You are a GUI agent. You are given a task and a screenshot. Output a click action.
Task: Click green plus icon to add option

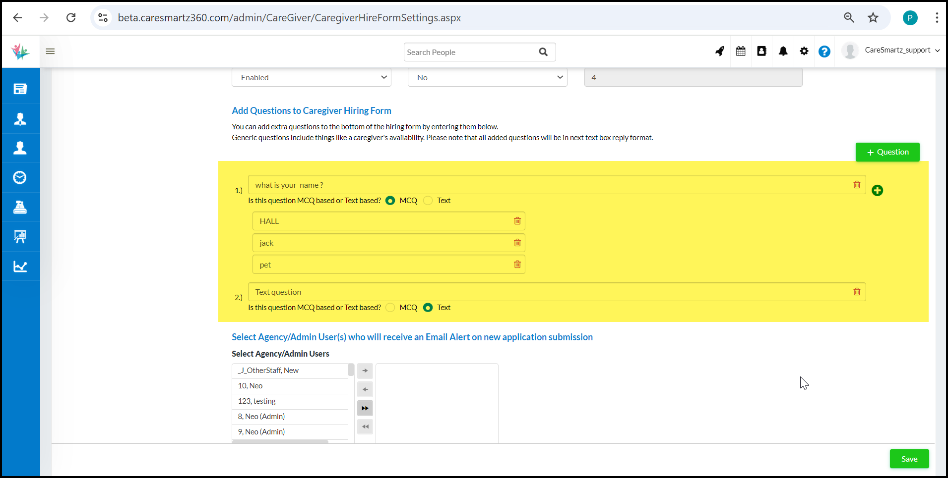(877, 191)
